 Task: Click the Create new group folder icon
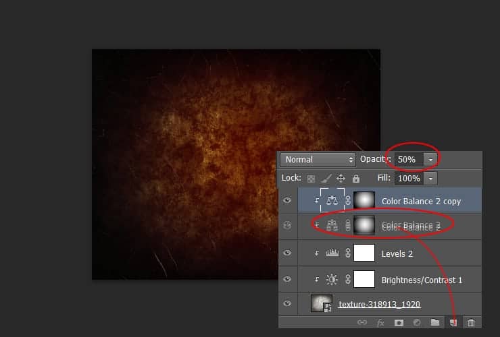435,323
